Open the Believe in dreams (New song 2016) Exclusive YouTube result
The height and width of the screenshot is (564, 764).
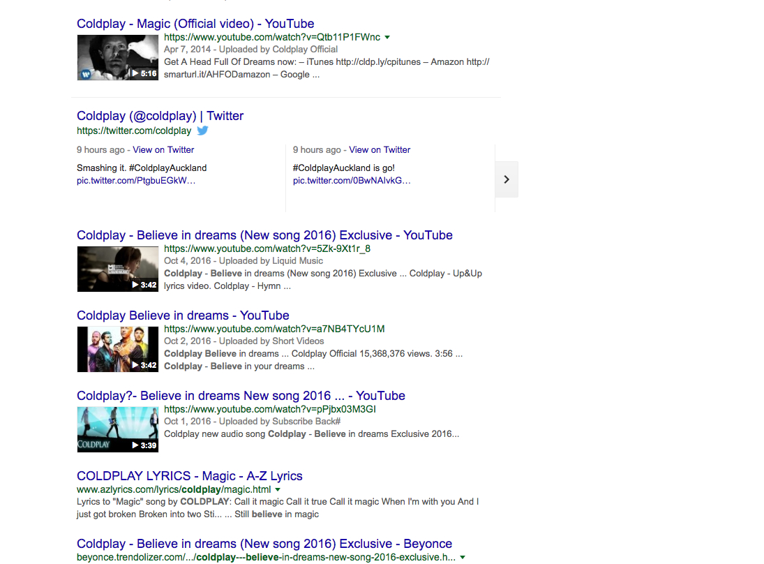click(264, 235)
